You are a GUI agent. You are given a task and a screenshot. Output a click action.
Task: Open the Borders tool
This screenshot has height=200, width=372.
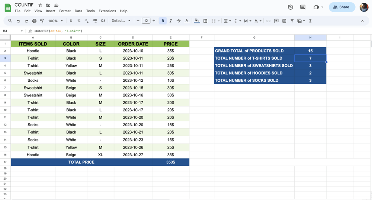pos(205,21)
